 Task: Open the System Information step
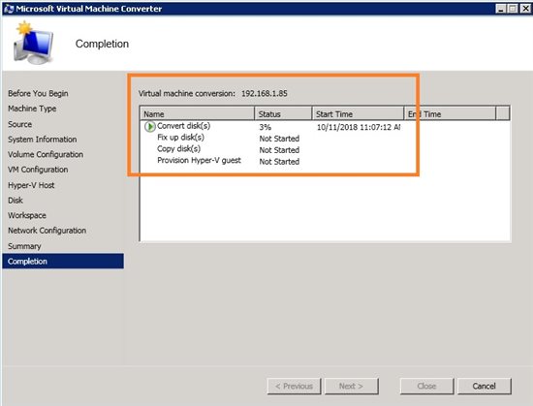coord(43,140)
